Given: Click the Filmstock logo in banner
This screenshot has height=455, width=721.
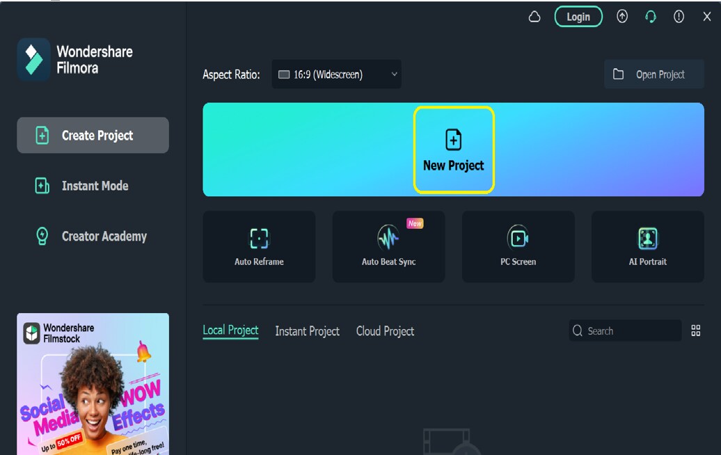Looking at the screenshot, I should point(32,333).
